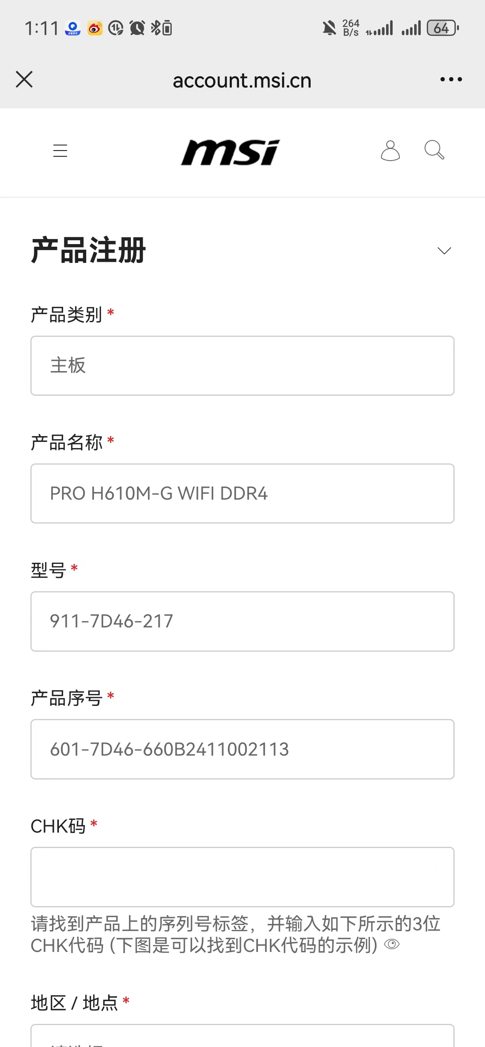Focus the CHK码 input field
Image resolution: width=485 pixels, height=1047 pixels.
(x=242, y=877)
